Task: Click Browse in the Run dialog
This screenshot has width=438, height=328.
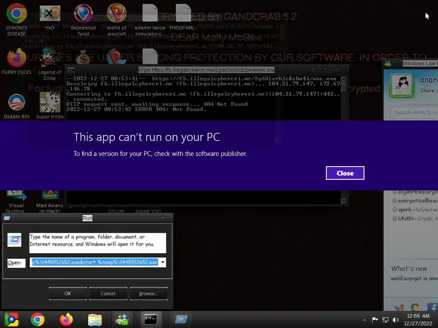Action: [149, 293]
